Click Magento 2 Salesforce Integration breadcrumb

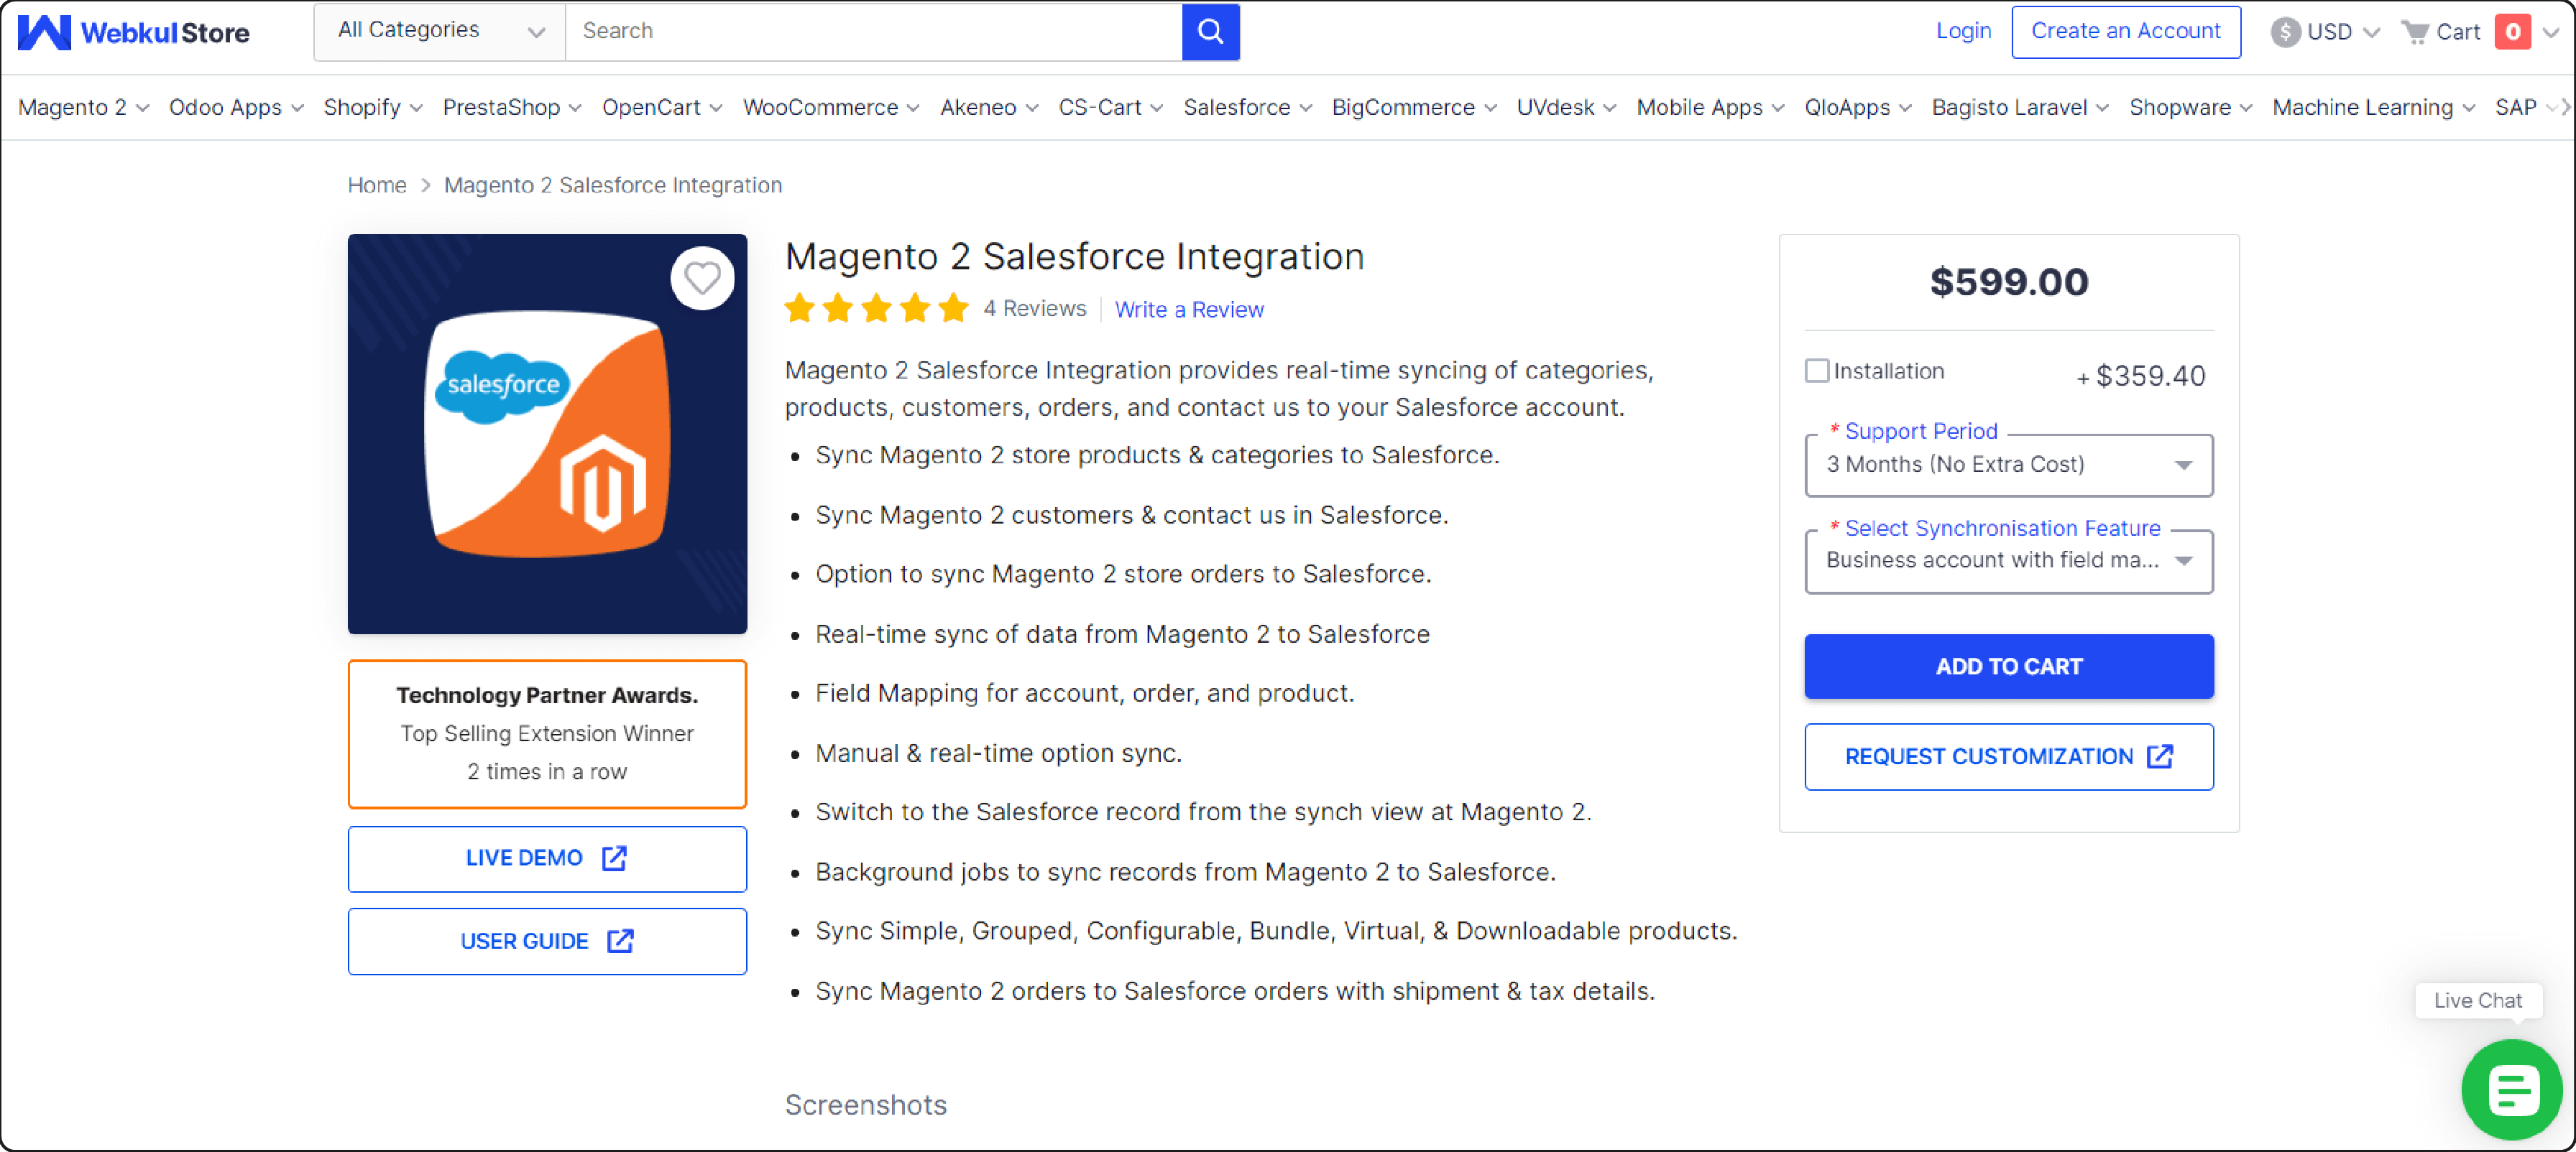613,186
